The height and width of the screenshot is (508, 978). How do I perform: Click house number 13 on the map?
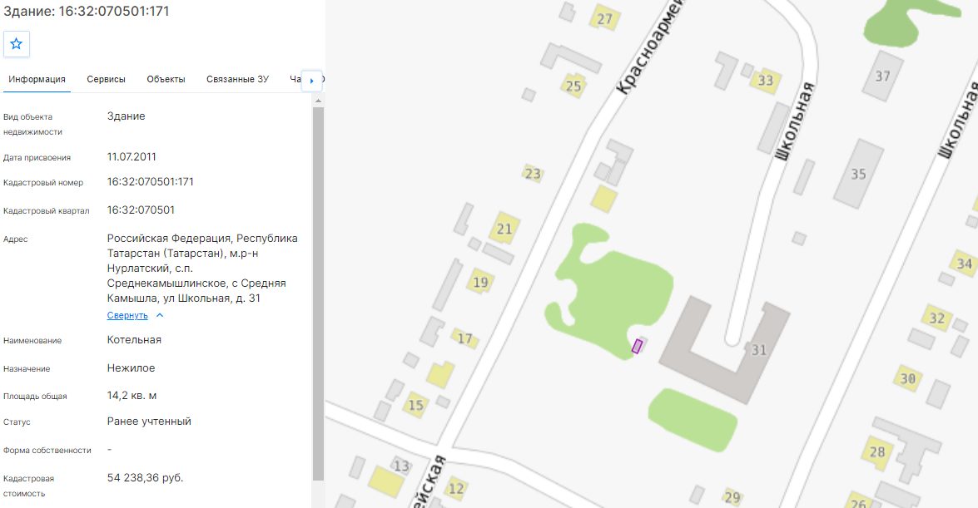(401, 466)
